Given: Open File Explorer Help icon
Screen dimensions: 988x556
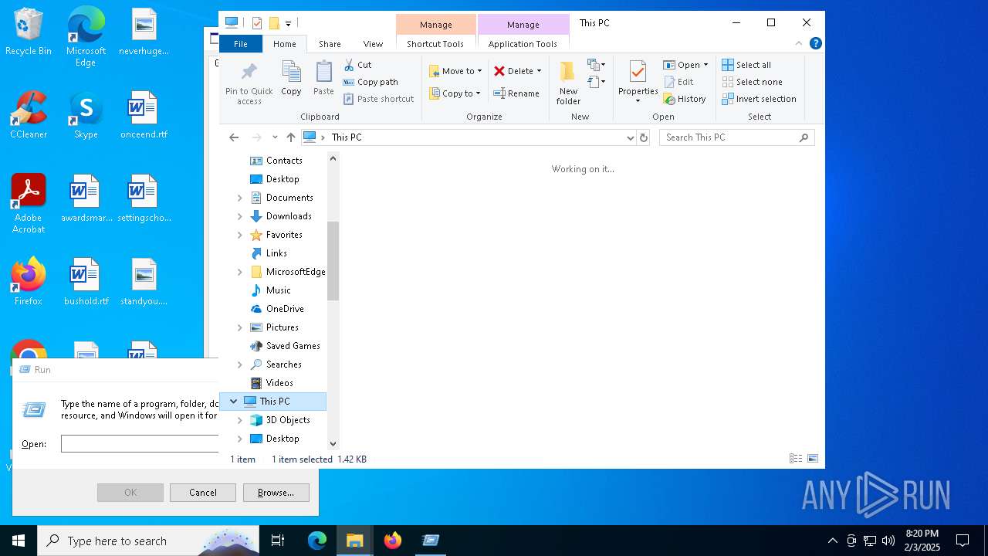Looking at the screenshot, I should coord(815,44).
